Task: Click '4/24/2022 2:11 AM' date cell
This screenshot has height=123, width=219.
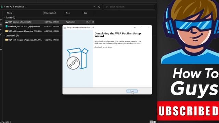Action: [52, 27]
